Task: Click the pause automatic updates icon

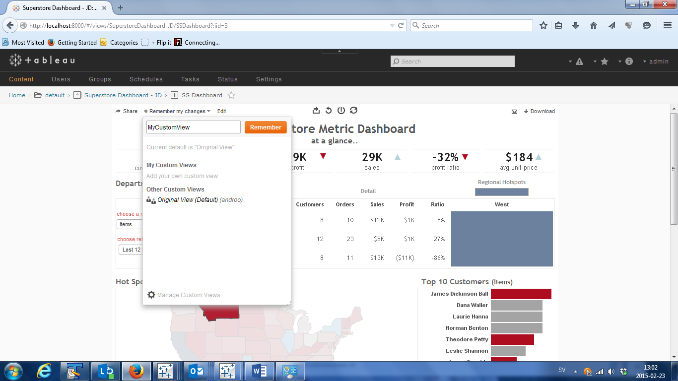Action: point(341,111)
